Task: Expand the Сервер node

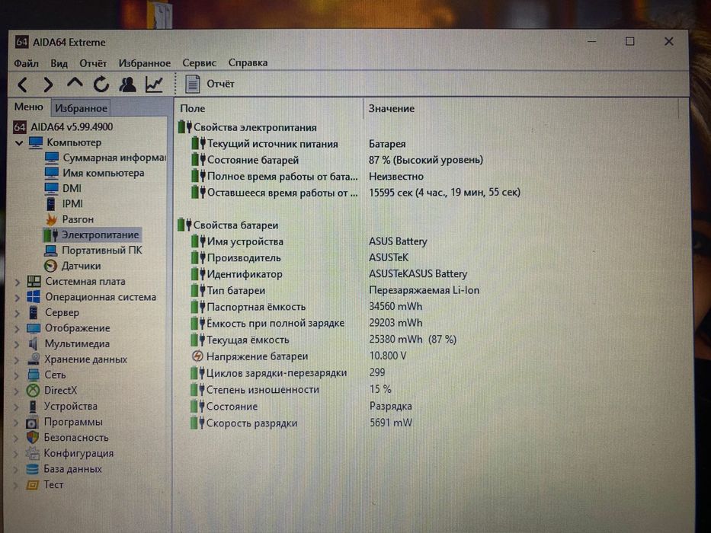Action: coord(18,313)
